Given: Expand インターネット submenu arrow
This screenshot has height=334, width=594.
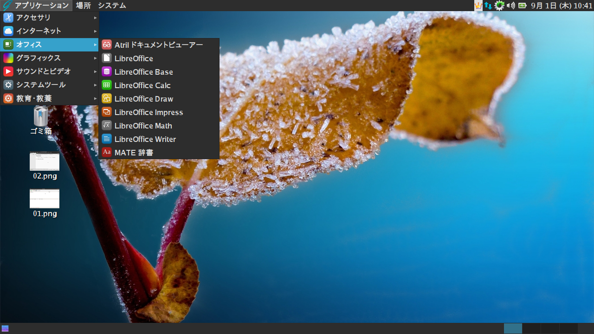Looking at the screenshot, I should pos(95,31).
